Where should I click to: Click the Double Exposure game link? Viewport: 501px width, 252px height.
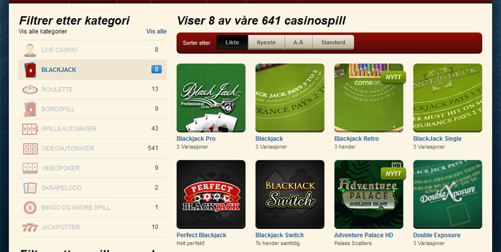(x=436, y=235)
